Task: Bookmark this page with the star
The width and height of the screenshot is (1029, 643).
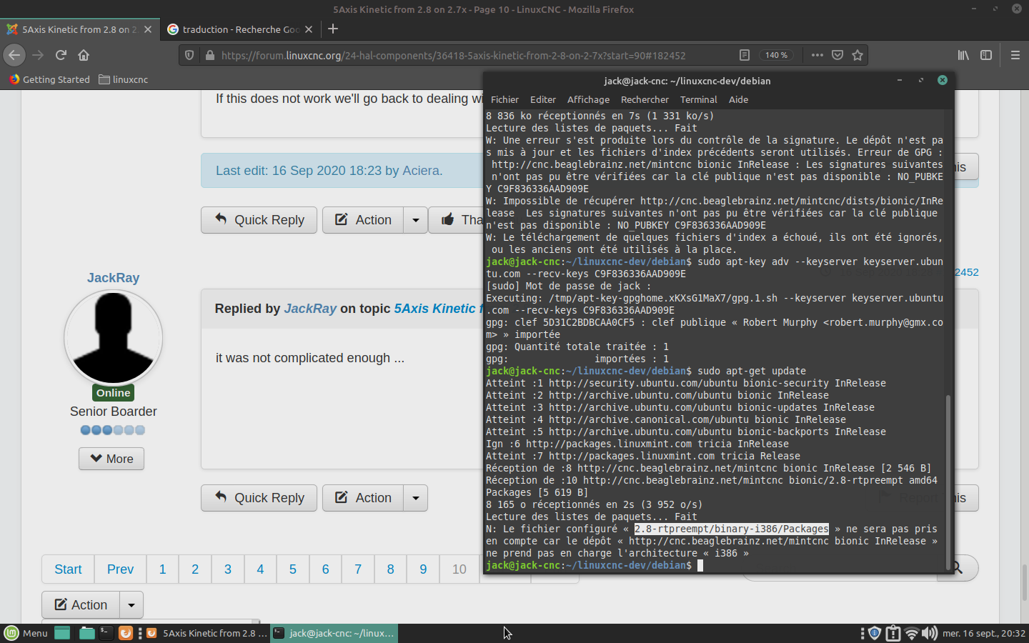Action: click(857, 55)
